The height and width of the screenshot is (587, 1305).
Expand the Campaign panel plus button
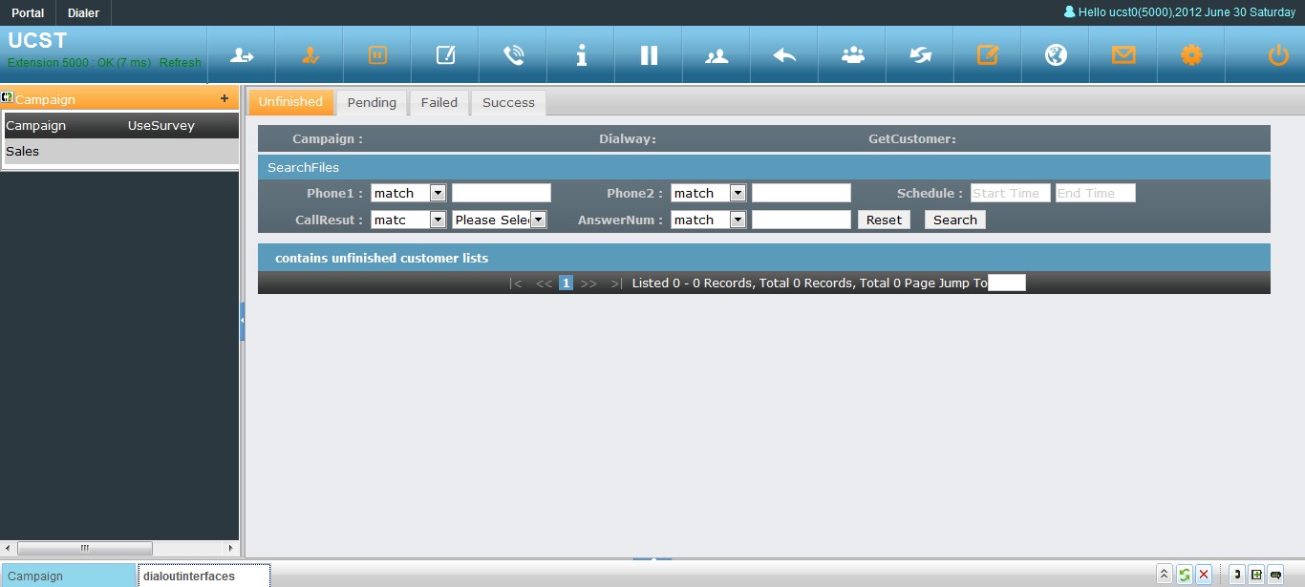click(x=225, y=98)
